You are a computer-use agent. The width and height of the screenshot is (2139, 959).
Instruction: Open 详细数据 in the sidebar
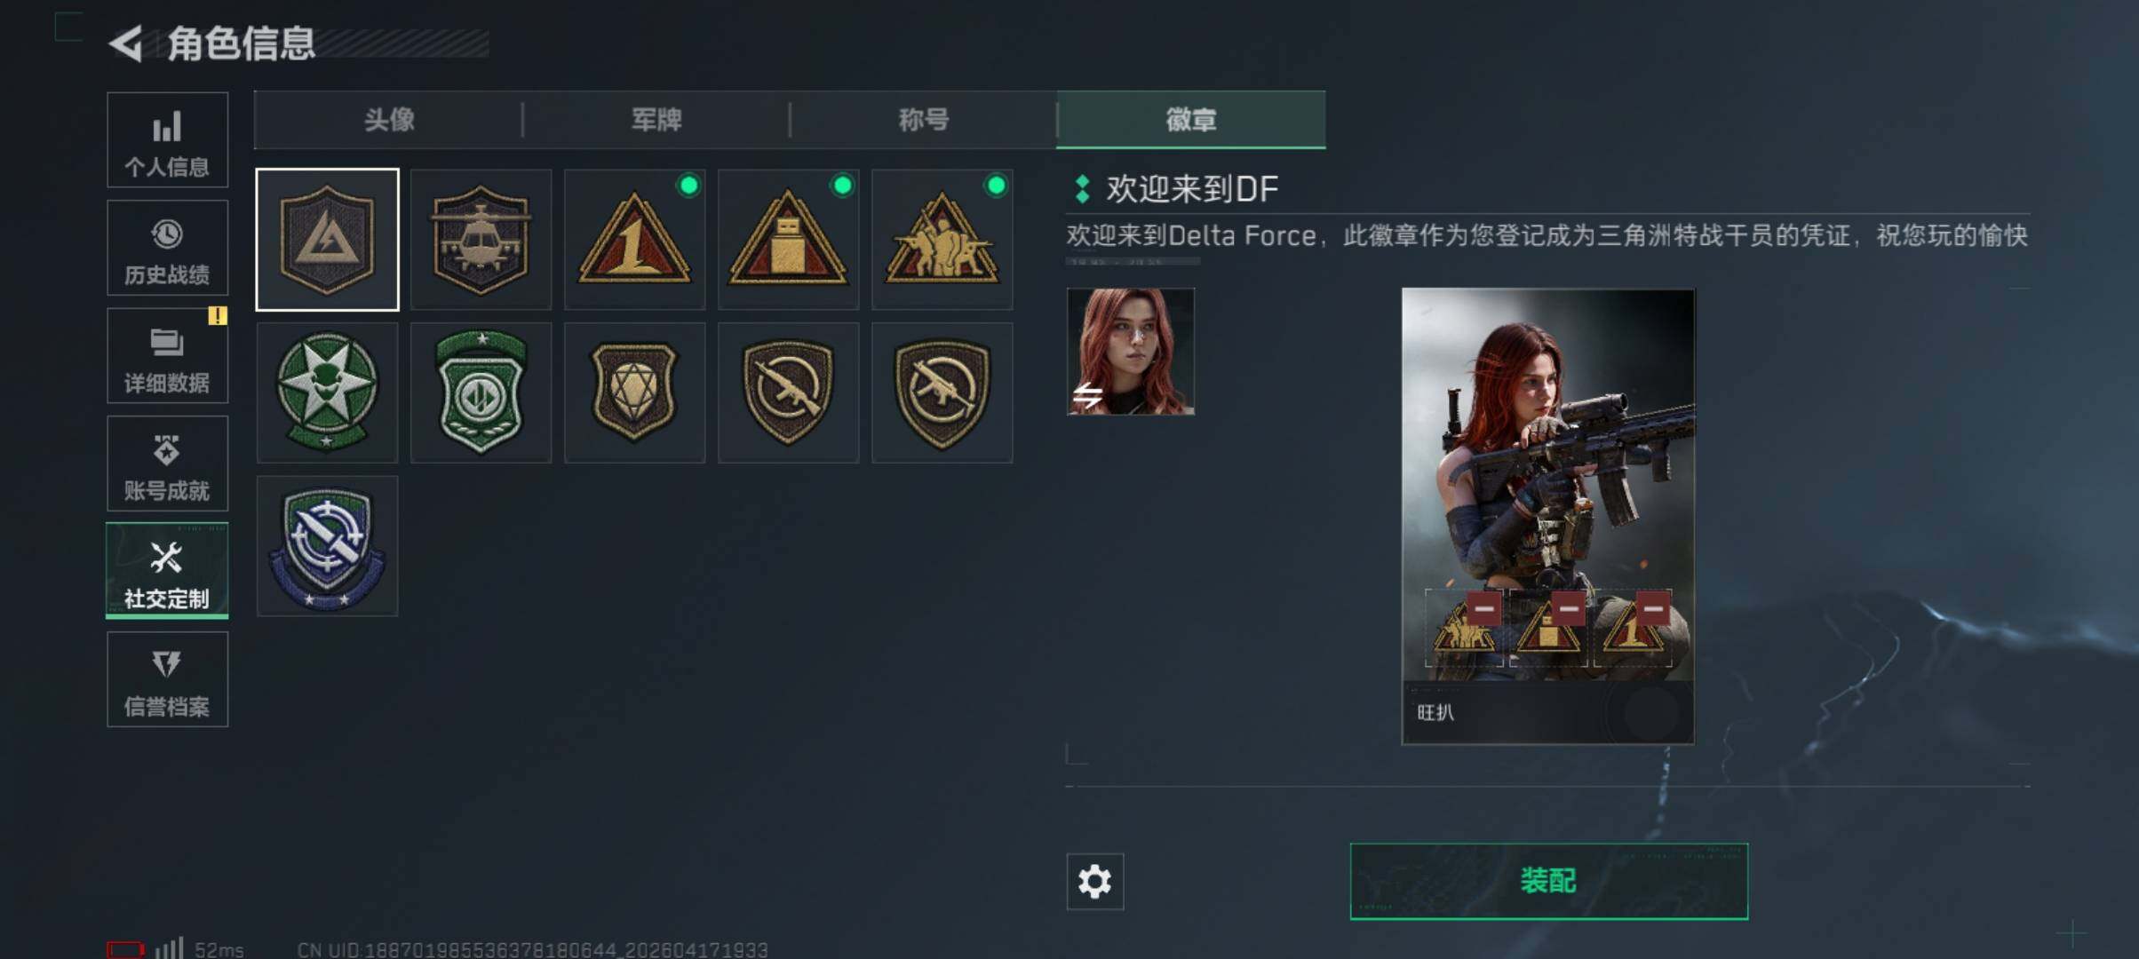pyautogui.click(x=167, y=356)
